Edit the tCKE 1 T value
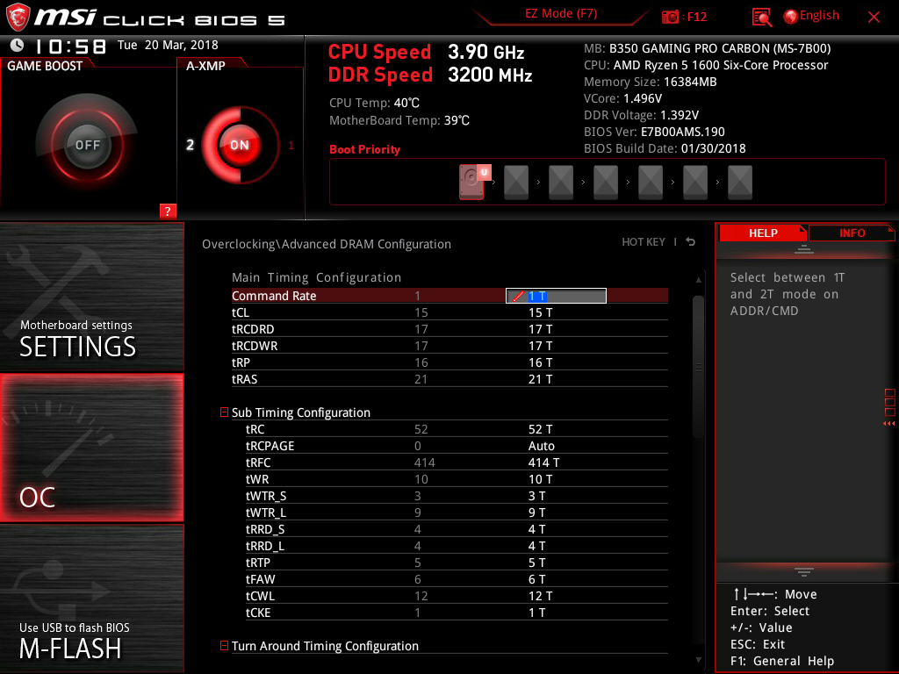This screenshot has width=899, height=674. click(536, 613)
